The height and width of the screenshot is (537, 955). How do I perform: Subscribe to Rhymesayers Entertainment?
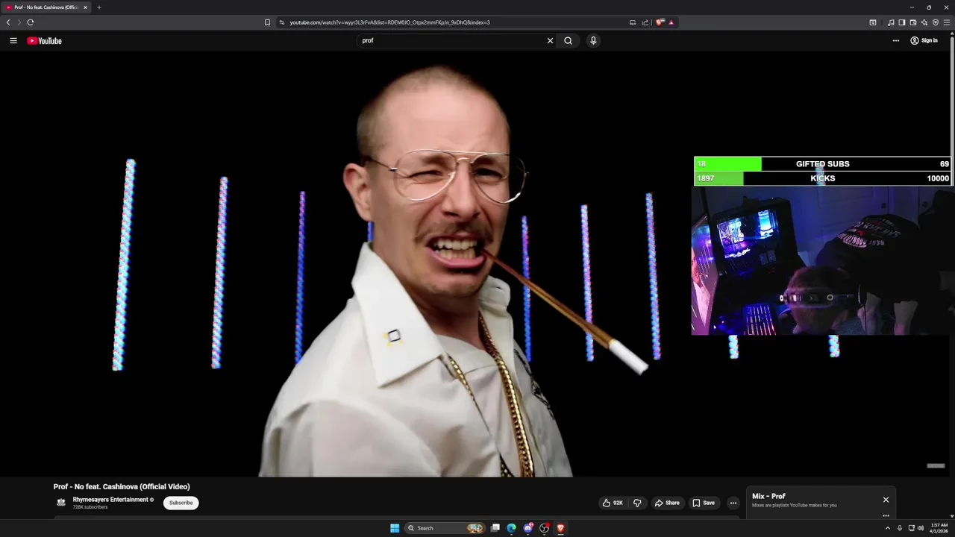click(x=181, y=503)
